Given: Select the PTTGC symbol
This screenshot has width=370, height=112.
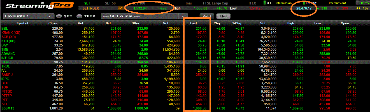Looking at the screenshot, I should (7, 92).
